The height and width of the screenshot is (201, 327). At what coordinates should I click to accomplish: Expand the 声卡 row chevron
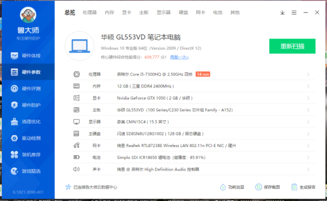point(308,169)
